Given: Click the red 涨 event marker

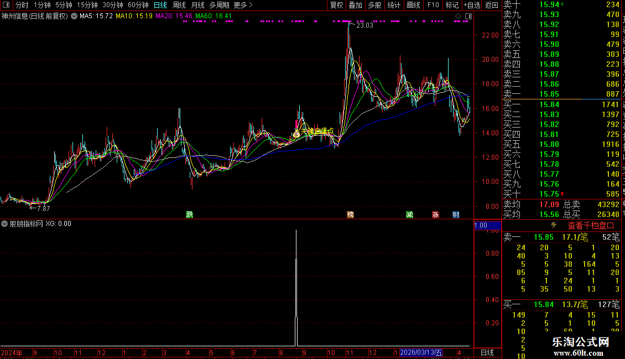Looking at the screenshot, I should [x=436, y=214].
